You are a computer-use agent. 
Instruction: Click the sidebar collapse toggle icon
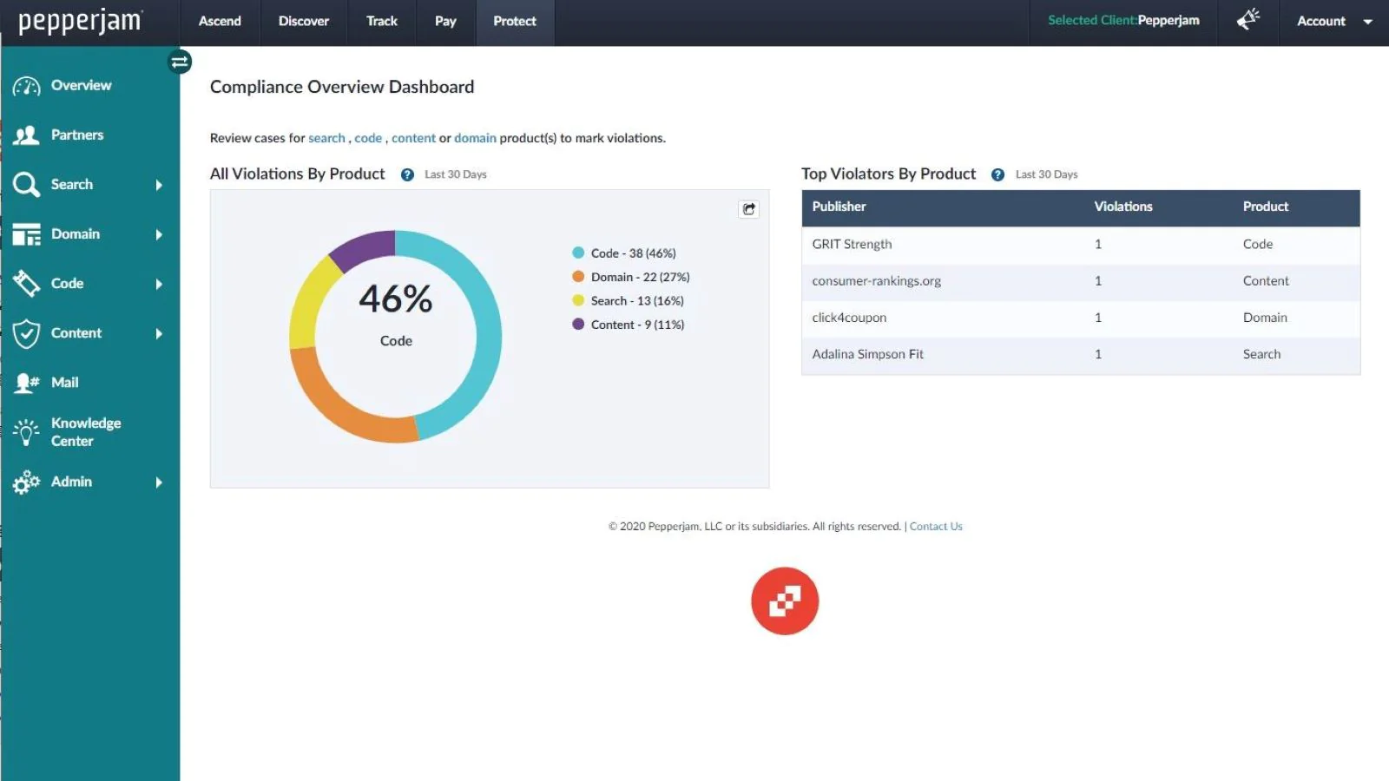(x=180, y=62)
